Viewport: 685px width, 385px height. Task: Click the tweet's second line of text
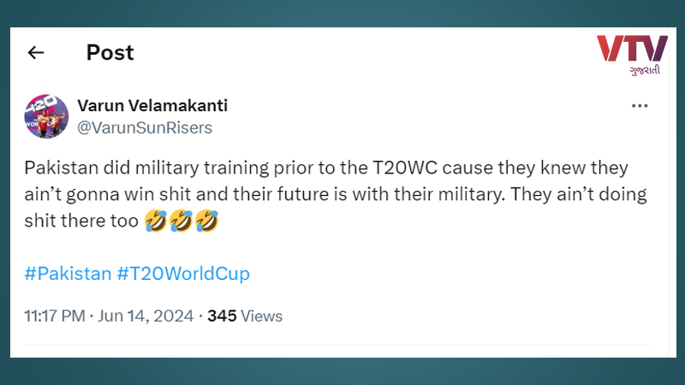click(x=336, y=194)
